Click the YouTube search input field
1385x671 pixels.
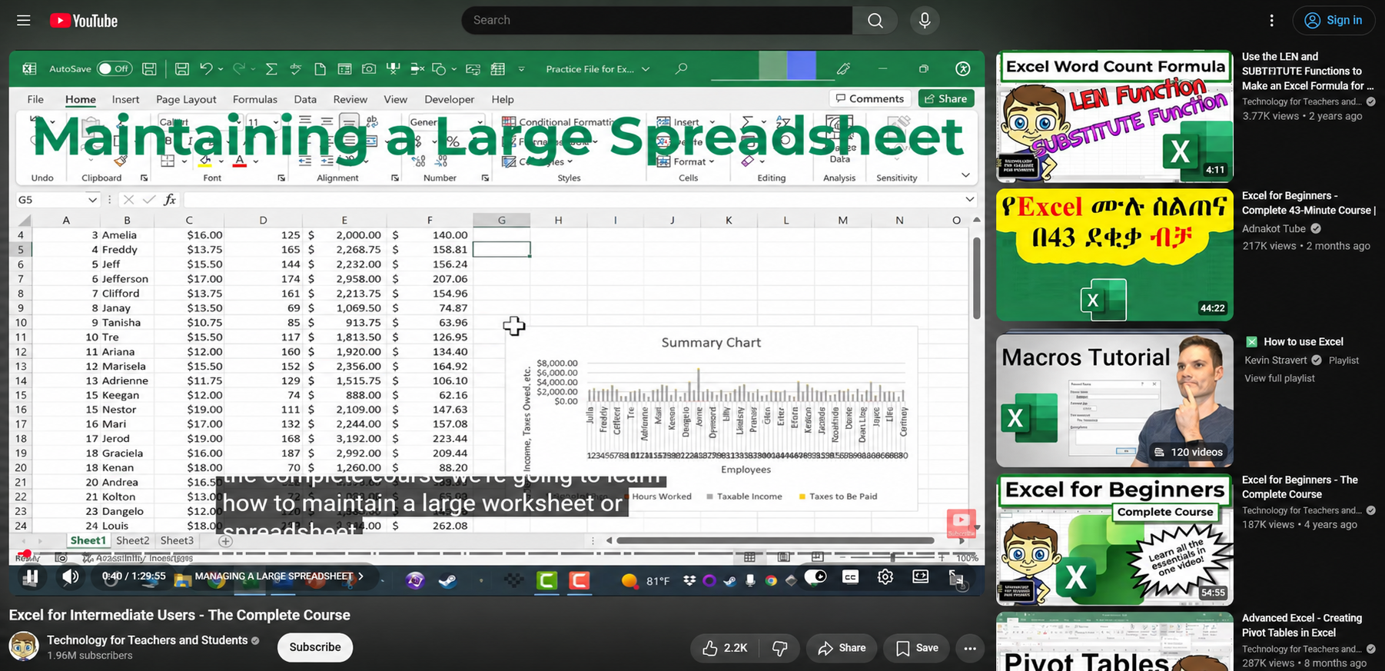[x=657, y=20]
